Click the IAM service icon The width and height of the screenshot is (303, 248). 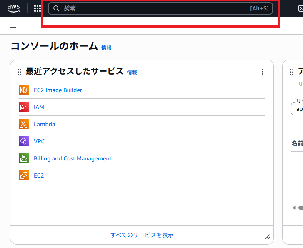[x=24, y=107]
